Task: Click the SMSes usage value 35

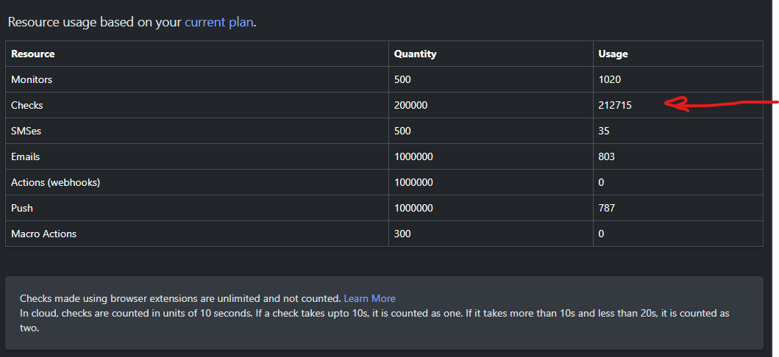Action: [604, 131]
